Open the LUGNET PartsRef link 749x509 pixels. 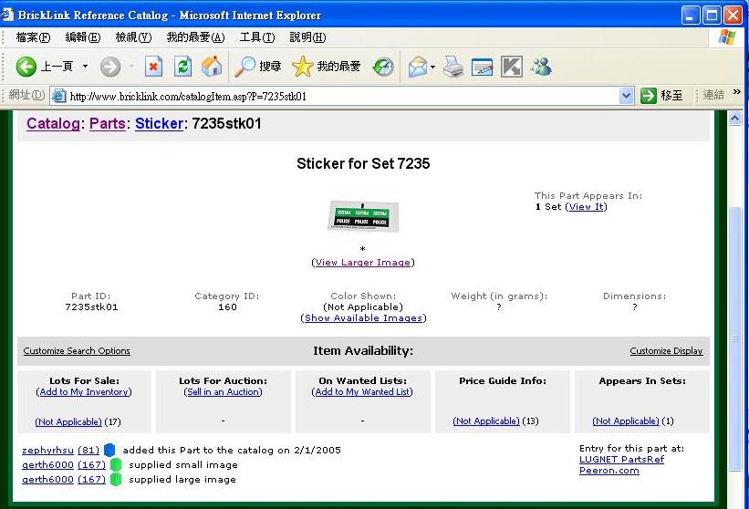pyautogui.click(x=621, y=460)
